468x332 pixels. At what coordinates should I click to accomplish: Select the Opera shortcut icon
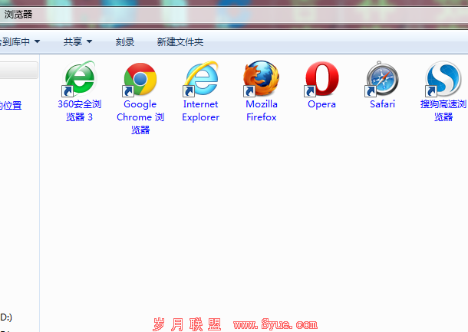(321, 79)
